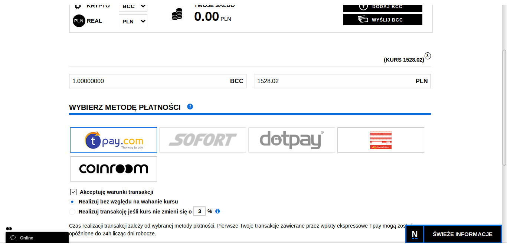Click the footnote circle 8 beside KURS
This screenshot has height=248, width=507.
point(428,56)
